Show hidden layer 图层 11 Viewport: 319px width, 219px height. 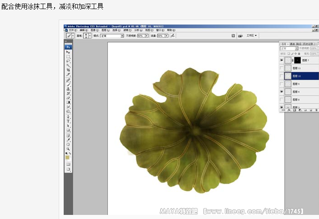[x=282, y=68]
